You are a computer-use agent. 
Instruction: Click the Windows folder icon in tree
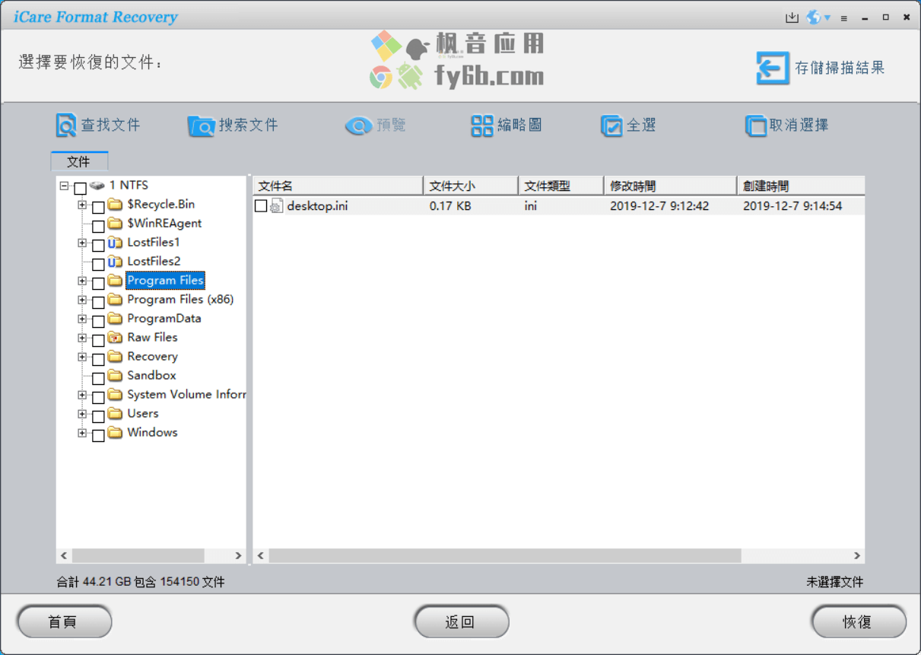pyautogui.click(x=115, y=433)
